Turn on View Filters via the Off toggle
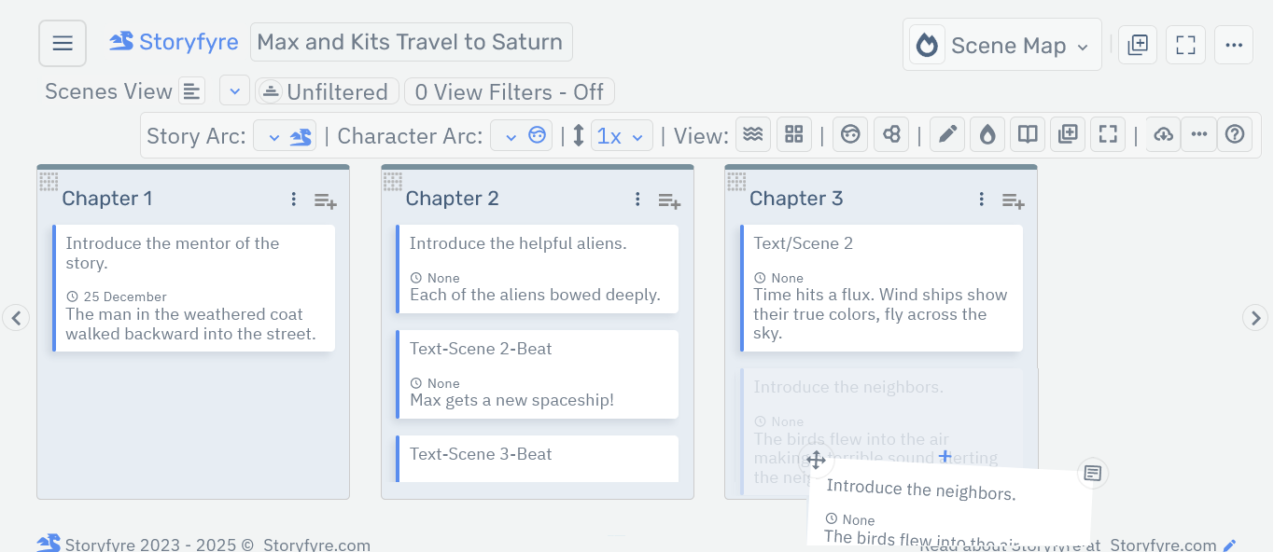 (x=509, y=90)
